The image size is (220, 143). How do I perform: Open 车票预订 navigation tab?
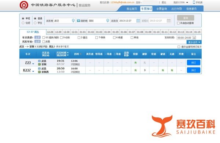coord(146,9)
